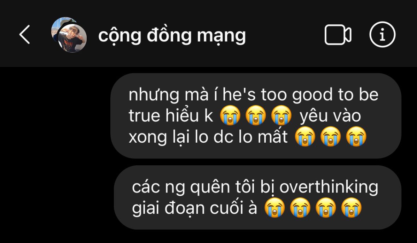Viewport: 417px width, 243px height.
Task: Tap the phrase "too good to be"
Action: [x=319, y=95]
